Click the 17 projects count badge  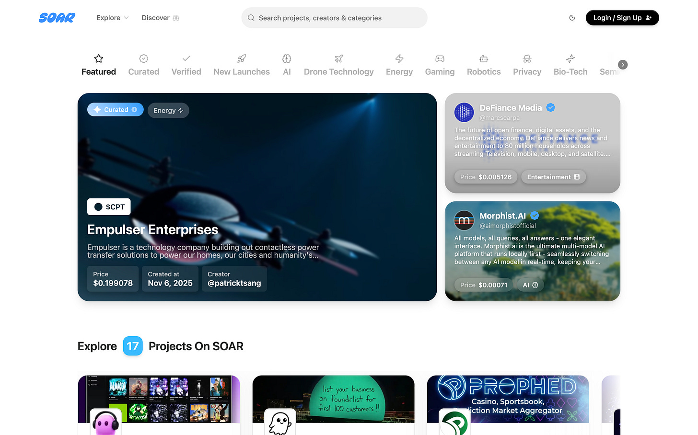tap(133, 346)
